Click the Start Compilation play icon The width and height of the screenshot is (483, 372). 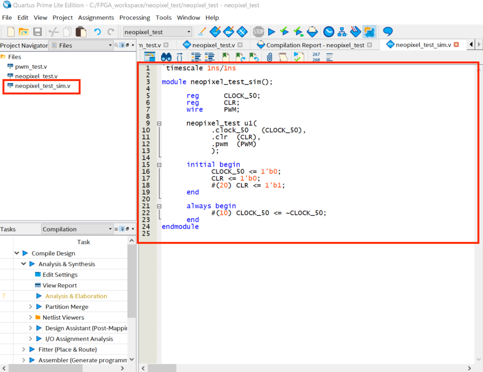tap(272, 32)
